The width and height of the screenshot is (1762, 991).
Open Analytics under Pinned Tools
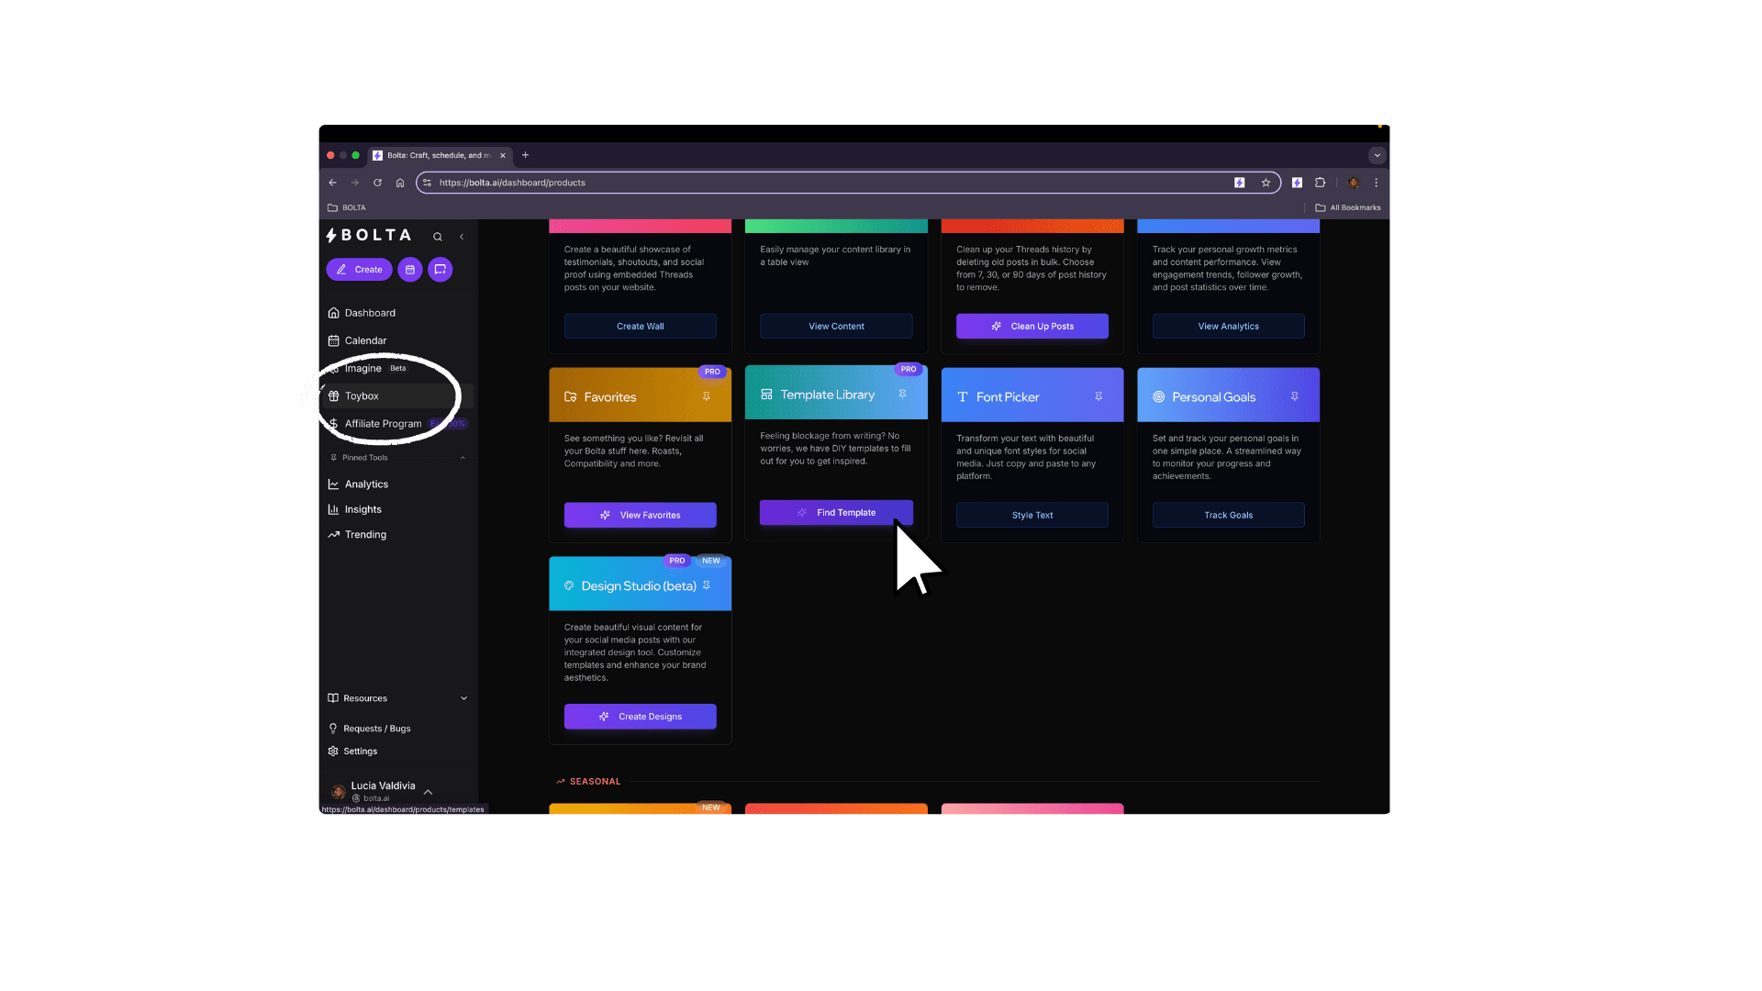[x=398, y=484]
